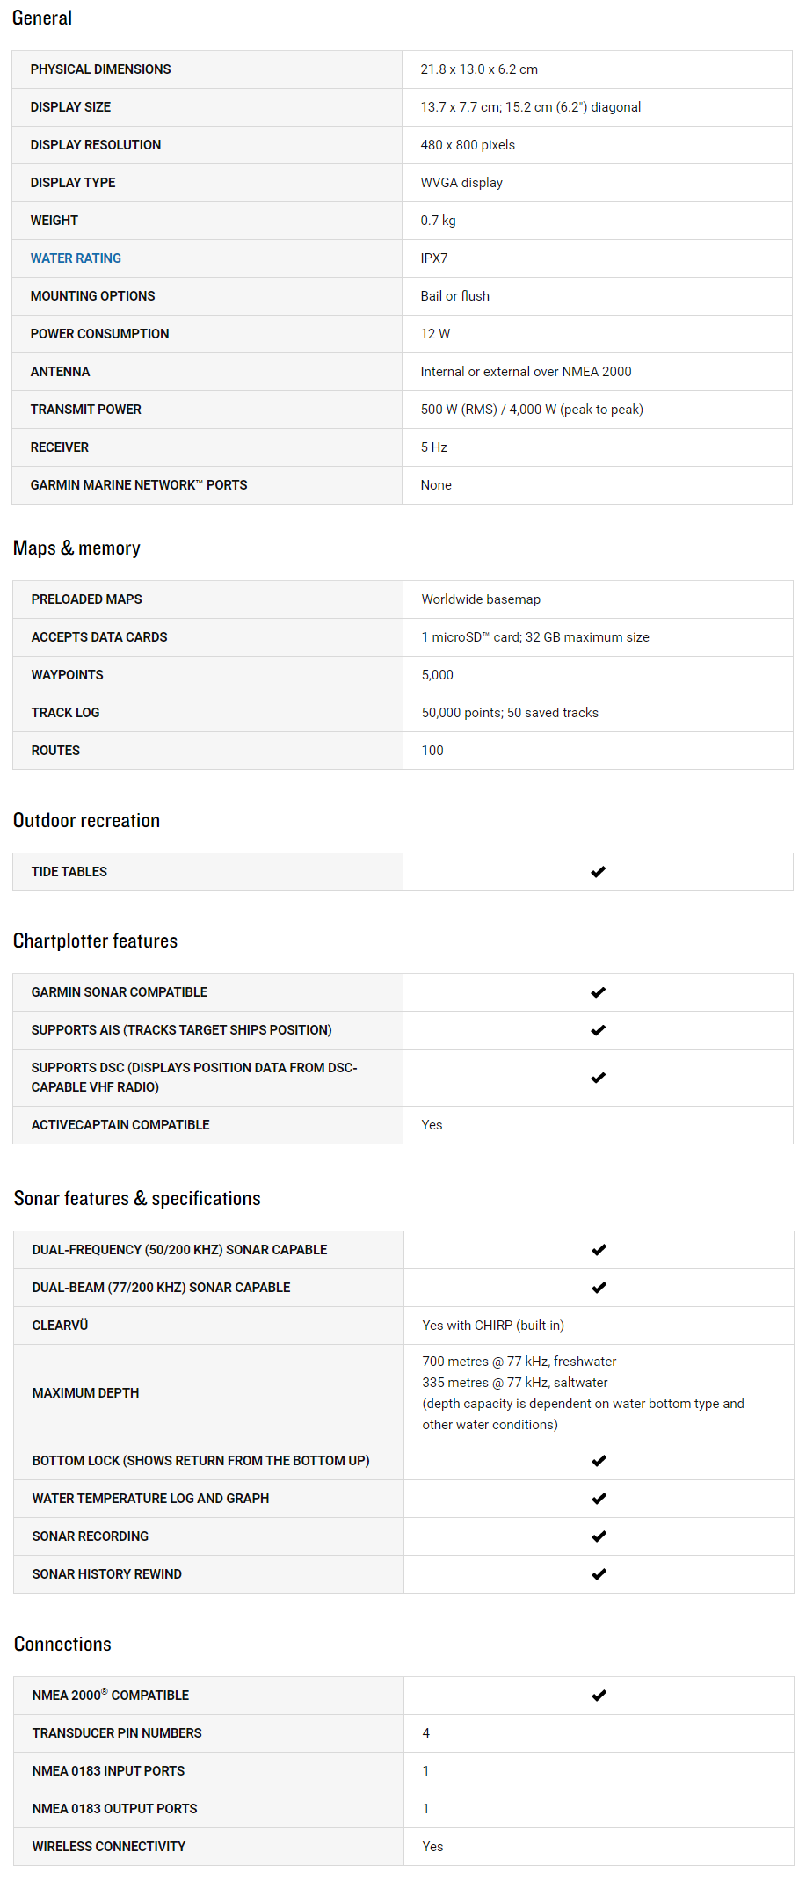Viewport: 806px width, 1903px height.
Task: Select the Maximum Depth value text
Action: pyautogui.click(x=583, y=1393)
